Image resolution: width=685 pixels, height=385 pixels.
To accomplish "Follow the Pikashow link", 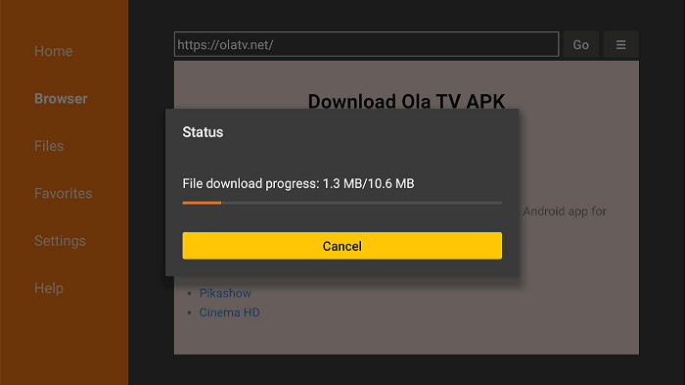I will [x=225, y=293].
